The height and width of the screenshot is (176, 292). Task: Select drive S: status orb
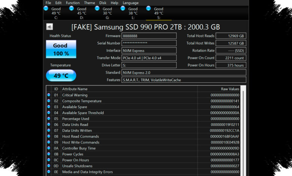click(x=148, y=8)
